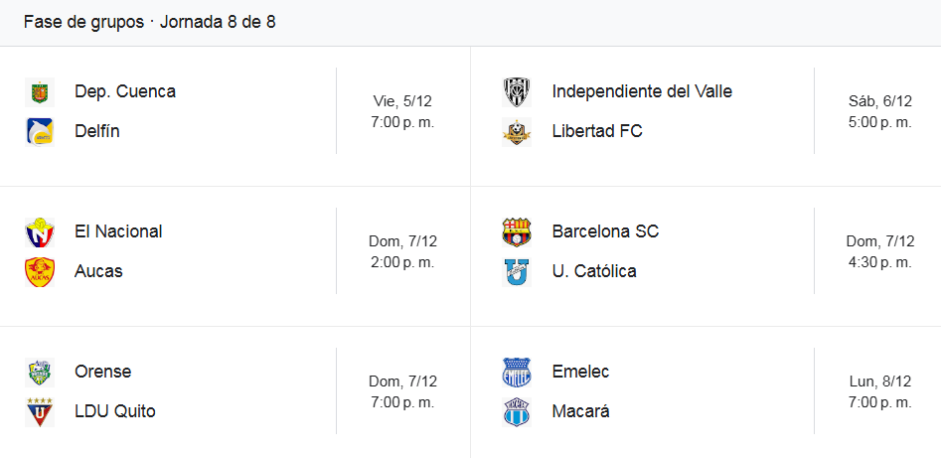The image size is (941, 458).
Task: Open match scheduled Lun, 8/12 7:00 p. m.
Action: (x=880, y=391)
